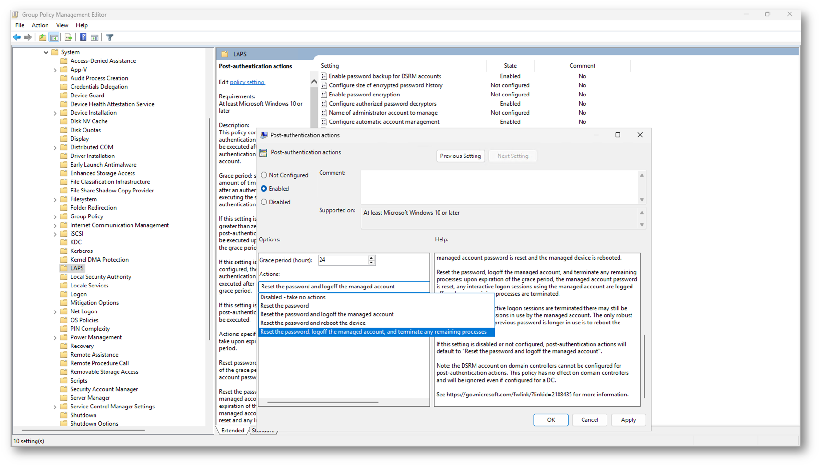Click the Previous Setting button

point(460,156)
